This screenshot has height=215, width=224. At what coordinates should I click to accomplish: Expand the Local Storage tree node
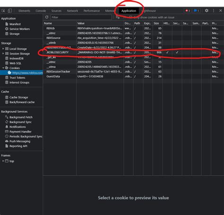[3, 49]
